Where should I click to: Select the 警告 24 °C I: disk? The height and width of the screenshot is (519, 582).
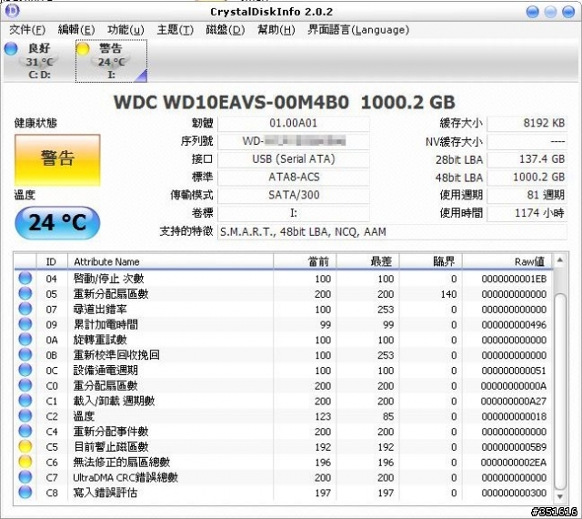pos(111,61)
